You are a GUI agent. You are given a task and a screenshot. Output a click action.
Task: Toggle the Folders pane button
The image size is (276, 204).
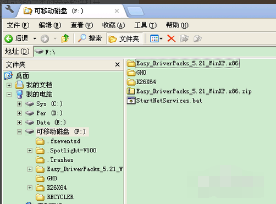(124, 38)
